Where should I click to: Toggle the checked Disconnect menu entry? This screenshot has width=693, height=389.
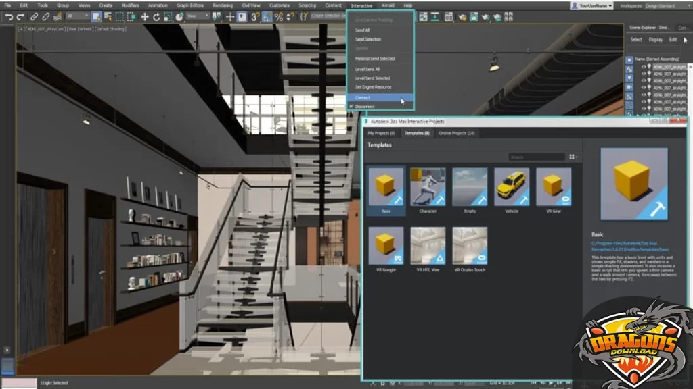coord(365,106)
